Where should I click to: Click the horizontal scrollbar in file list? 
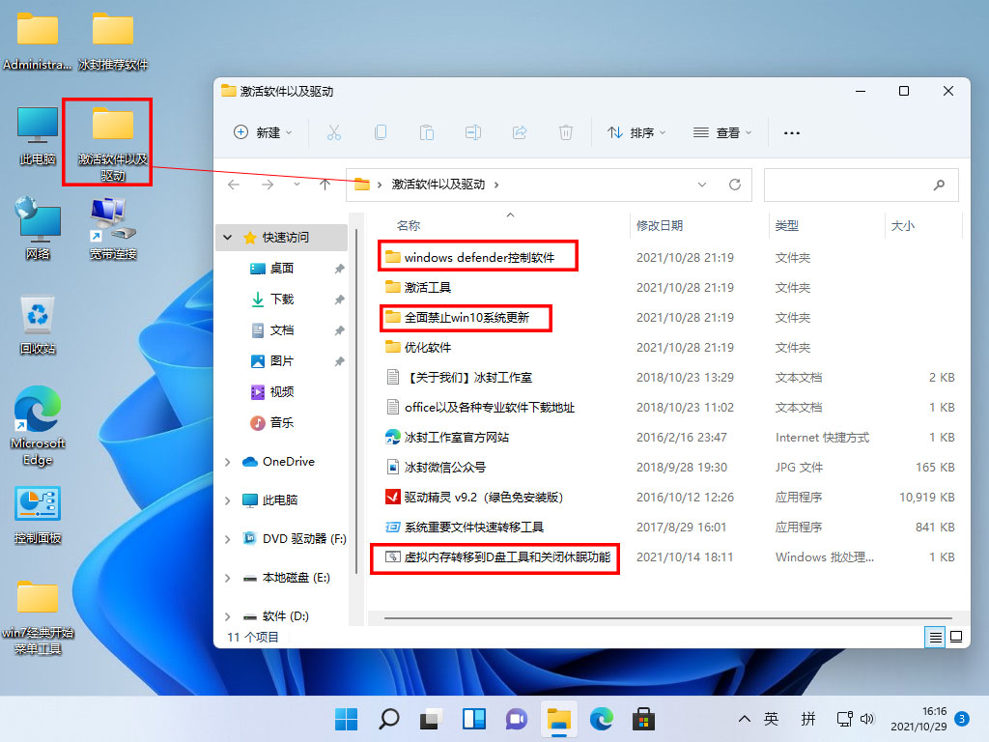click(668, 618)
